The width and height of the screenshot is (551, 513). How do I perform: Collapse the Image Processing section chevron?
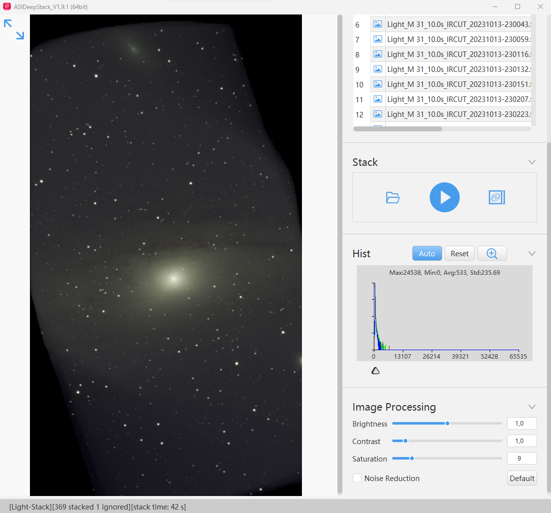pyautogui.click(x=532, y=407)
